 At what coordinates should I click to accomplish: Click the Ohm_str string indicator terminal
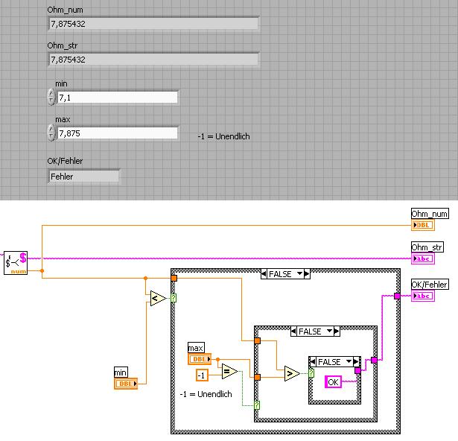[x=423, y=258]
